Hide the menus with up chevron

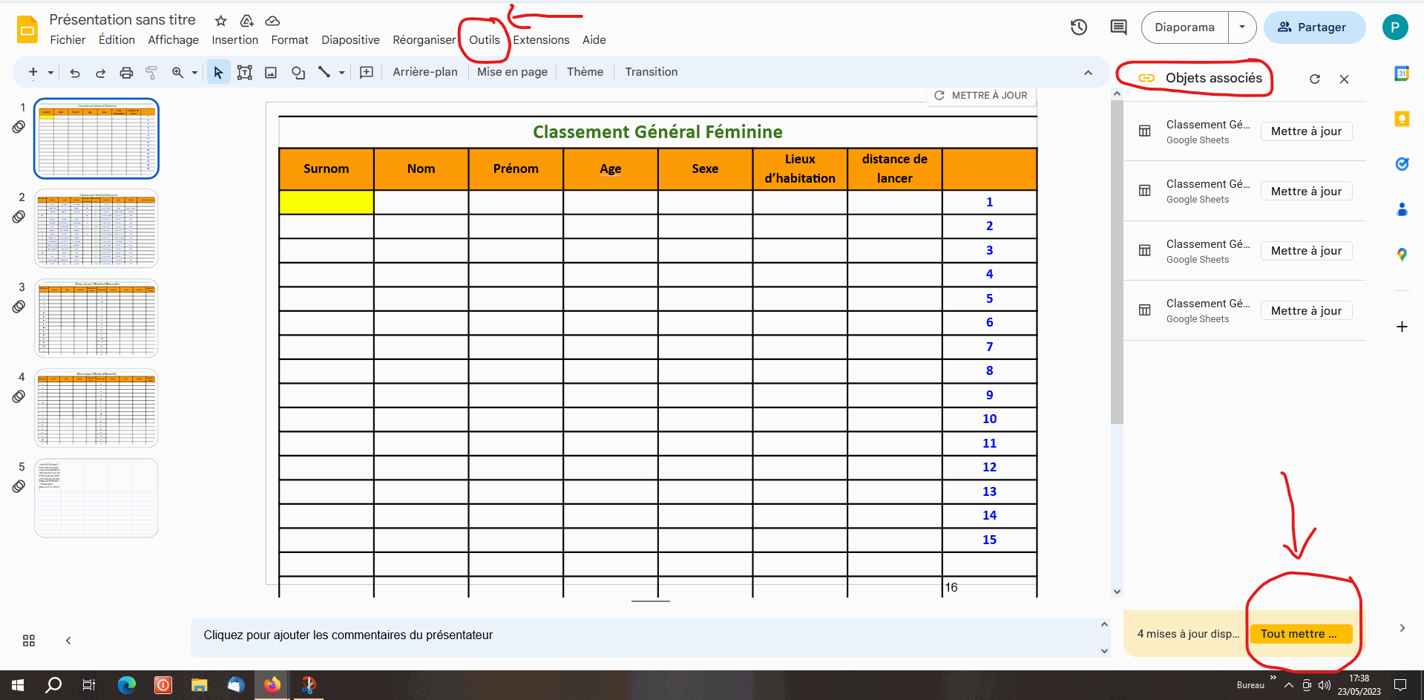click(x=1088, y=73)
